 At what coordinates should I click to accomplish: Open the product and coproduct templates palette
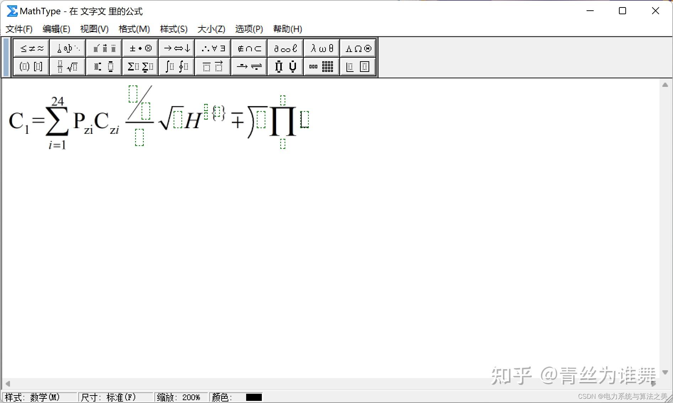(x=285, y=67)
